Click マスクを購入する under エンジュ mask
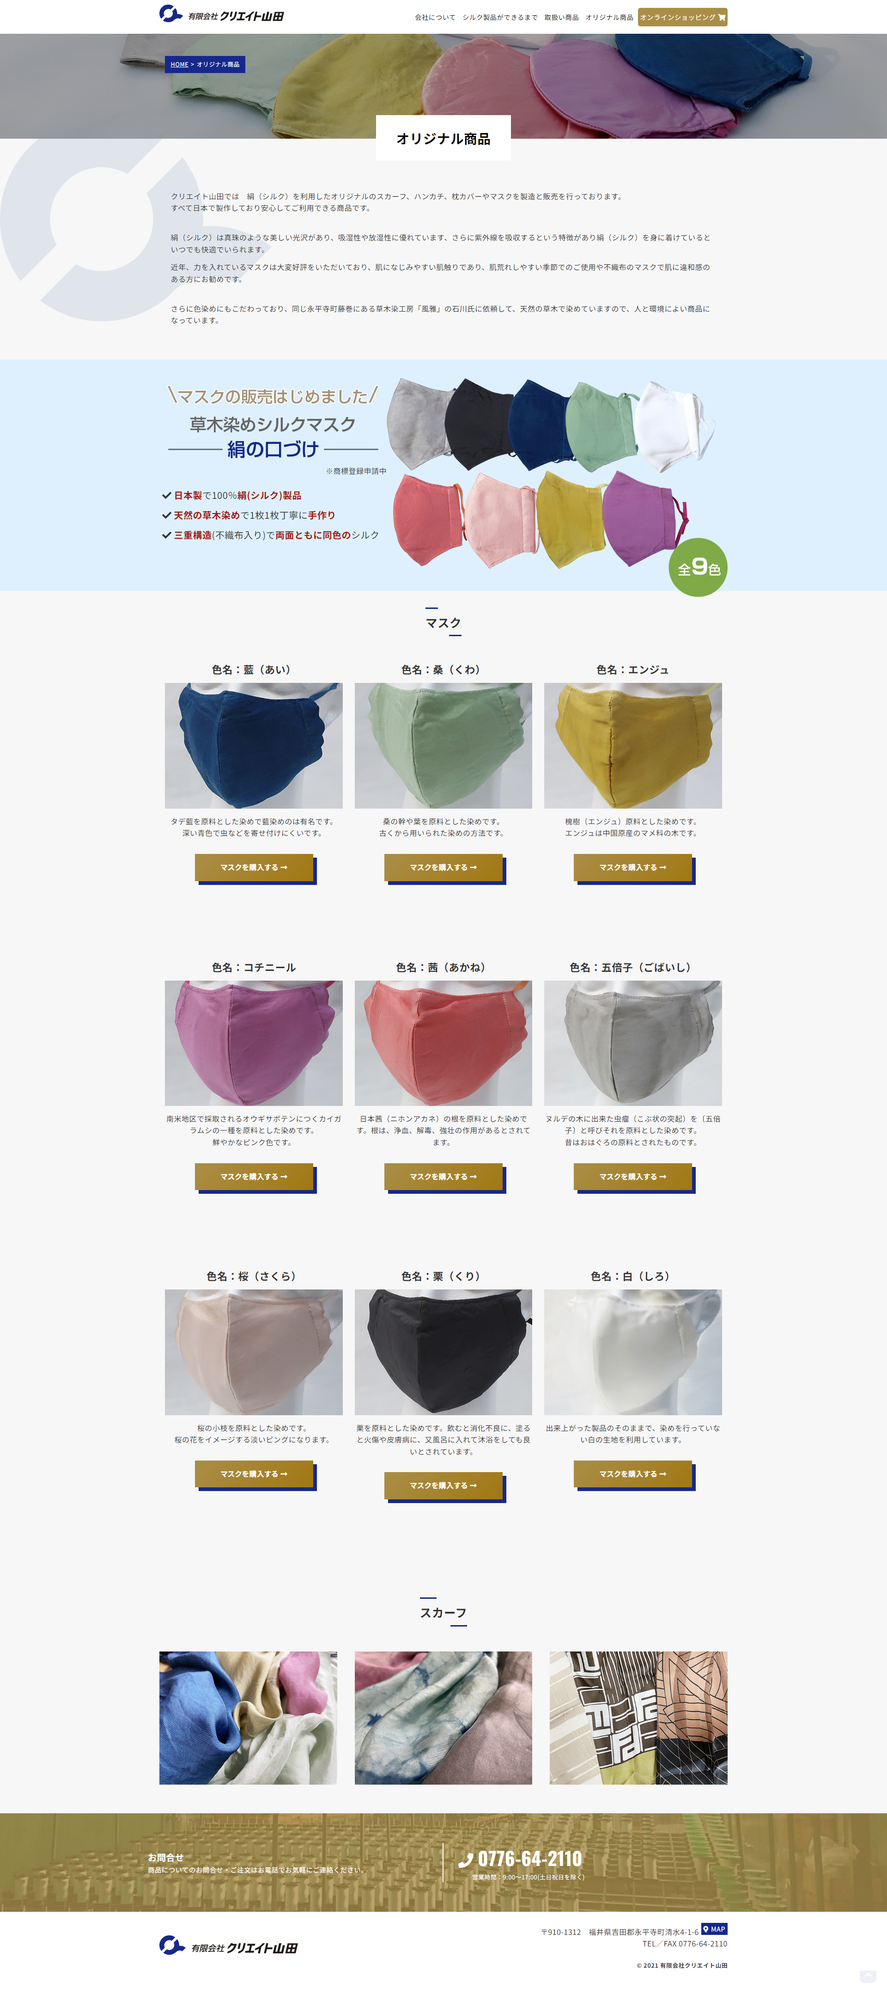The height and width of the screenshot is (1995, 887). coord(632,867)
